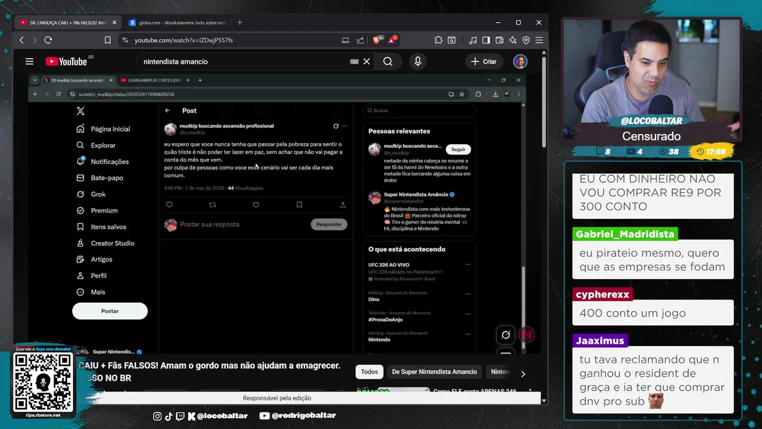This screenshot has width=762, height=429.
Task: Focus the Buscar search field on X
Action: pyautogui.click(x=419, y=110)
